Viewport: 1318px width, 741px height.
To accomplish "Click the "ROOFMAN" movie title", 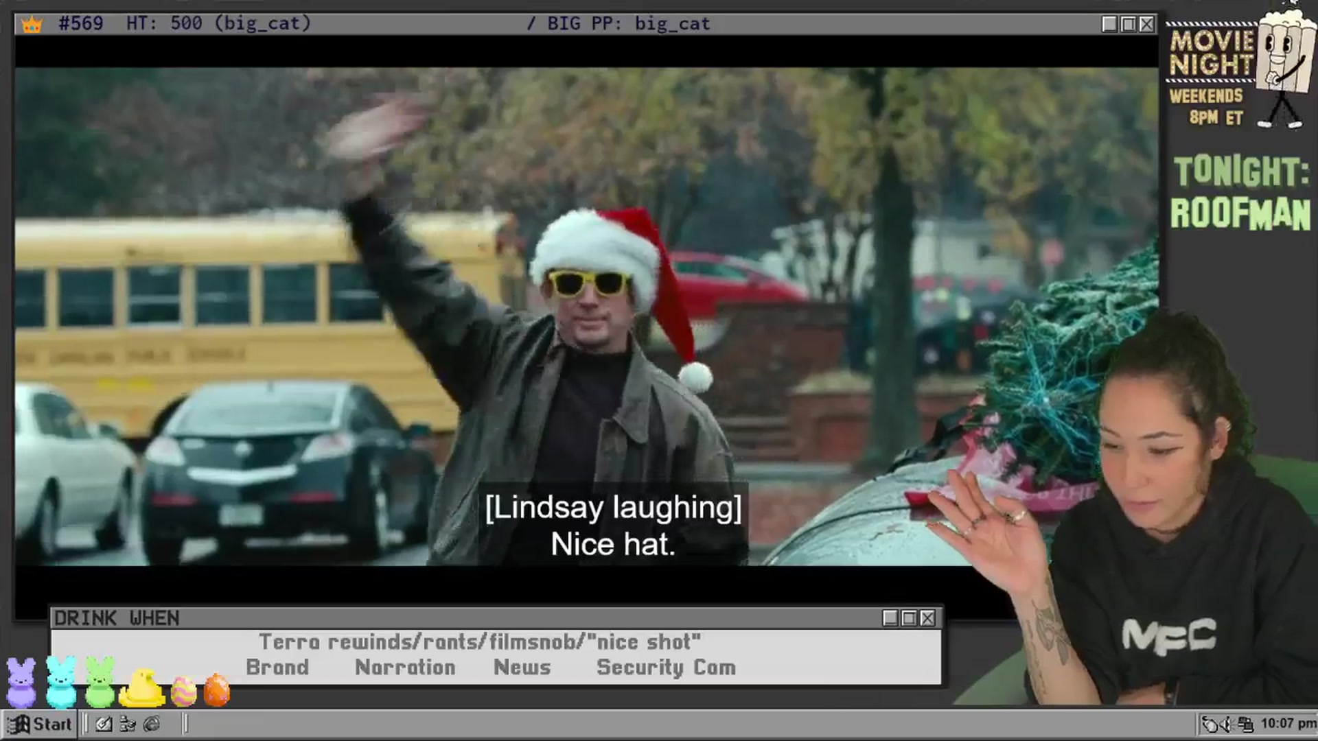I will coord(1240,213).
